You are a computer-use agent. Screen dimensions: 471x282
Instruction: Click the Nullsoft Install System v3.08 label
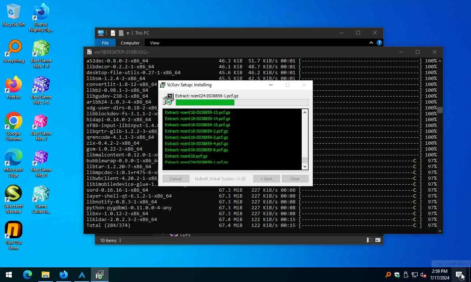coord(220,179)
